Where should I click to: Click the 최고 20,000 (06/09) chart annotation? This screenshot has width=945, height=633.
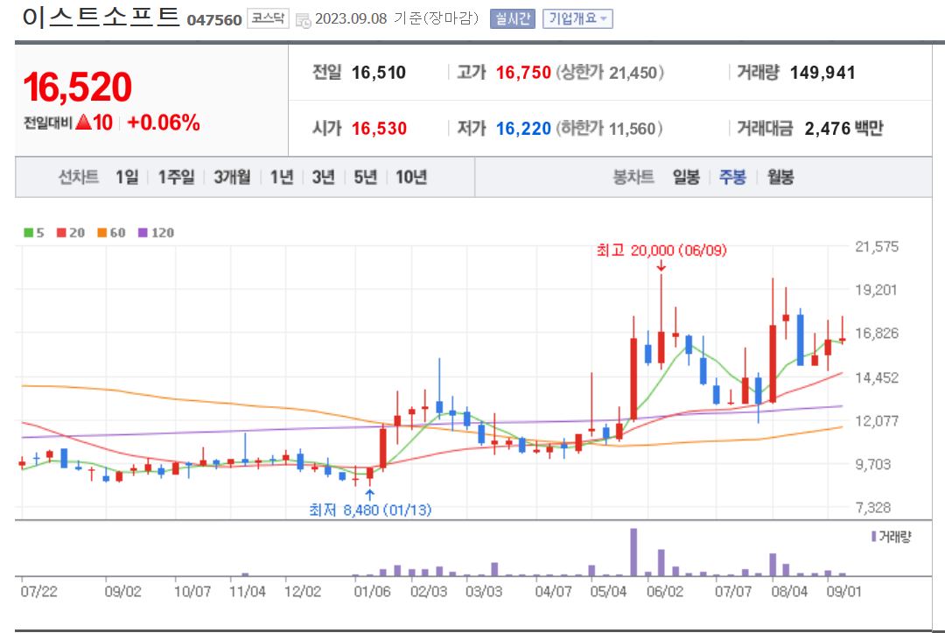661,250
